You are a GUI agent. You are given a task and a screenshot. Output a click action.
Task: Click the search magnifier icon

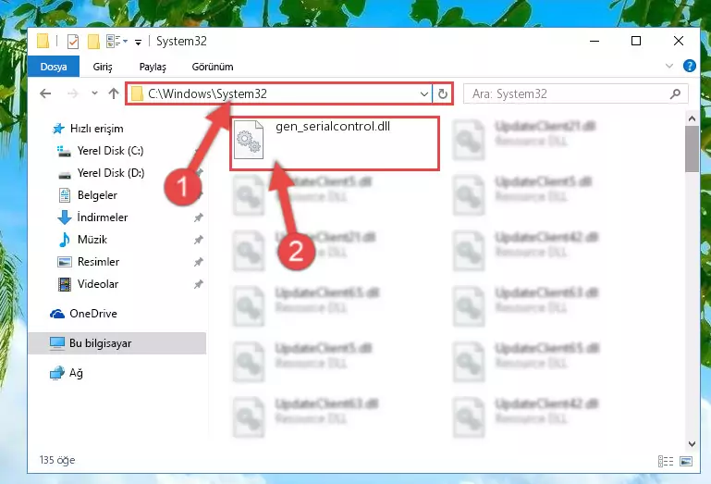675,94
